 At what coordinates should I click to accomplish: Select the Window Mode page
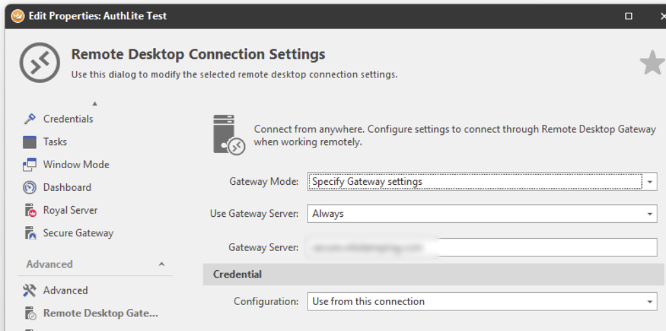pyautogui.click(x=76, y=165)
